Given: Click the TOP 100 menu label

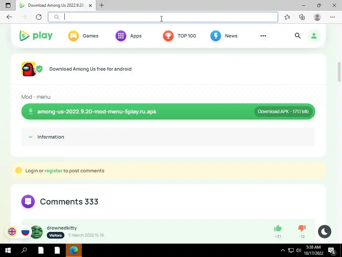Looking at the screenshot, I should point(187,36).
